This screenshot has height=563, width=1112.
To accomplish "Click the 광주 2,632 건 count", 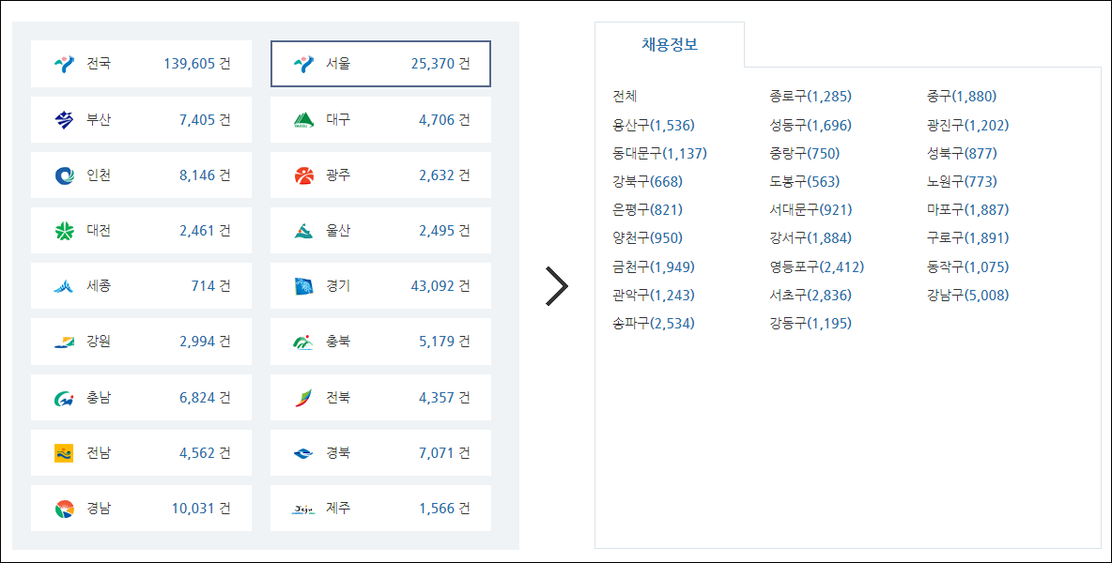I will click(x=444, y=175).
